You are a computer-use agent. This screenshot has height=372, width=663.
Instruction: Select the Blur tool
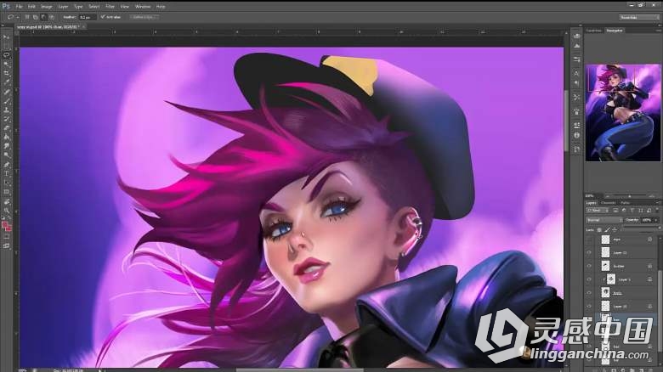(6, 146)
